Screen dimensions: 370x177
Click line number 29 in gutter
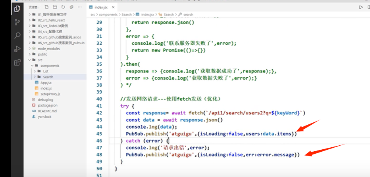99,23
